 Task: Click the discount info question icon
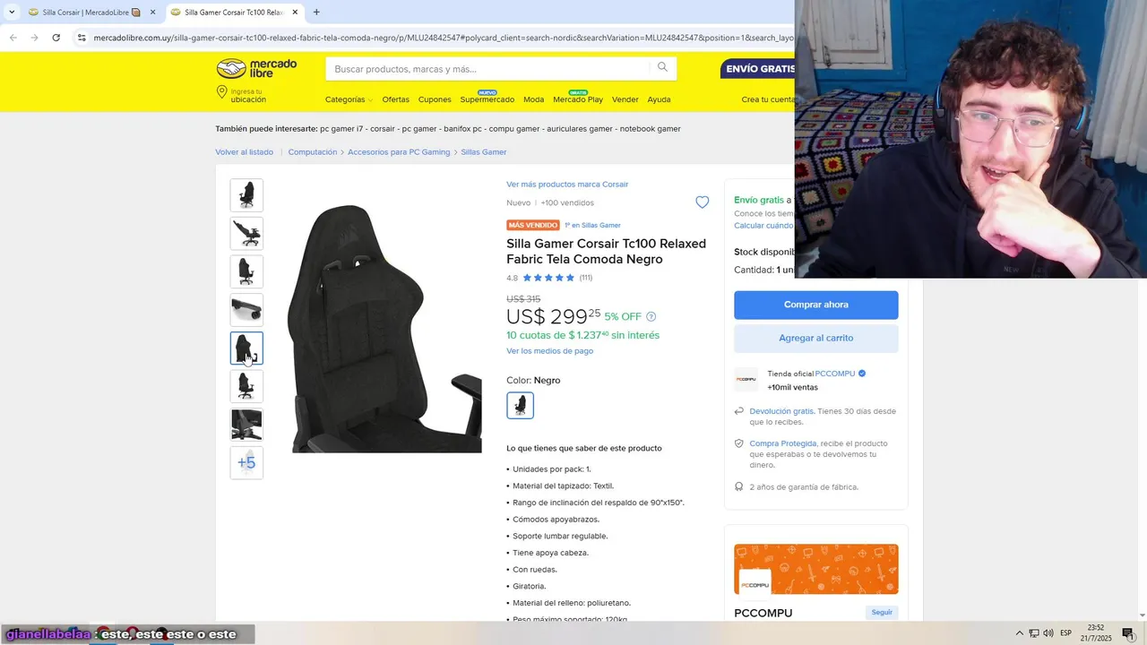pos(651,316)
